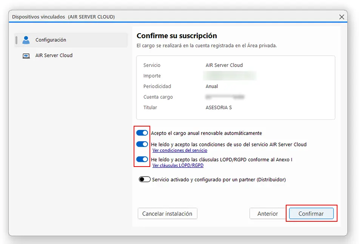Enable the partner (Distribuidor) activated service switch

tap(145, 179)
